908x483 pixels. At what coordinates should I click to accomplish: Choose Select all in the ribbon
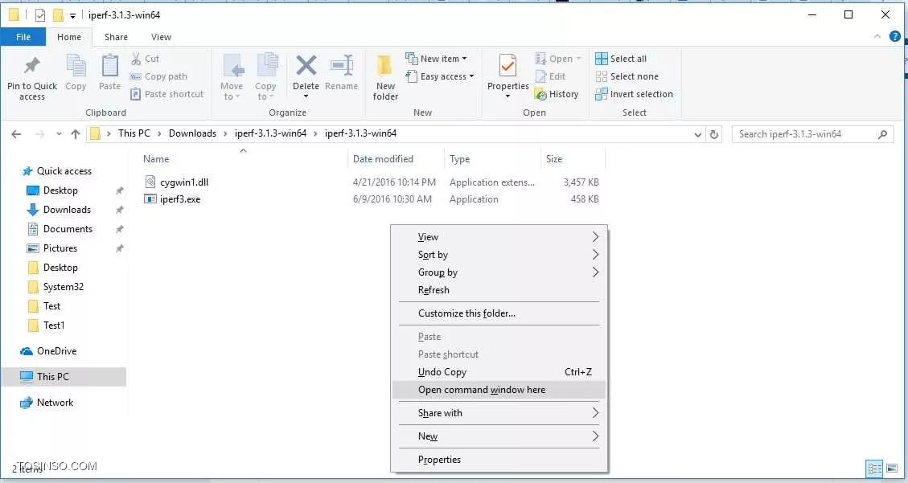coord(621,59)
